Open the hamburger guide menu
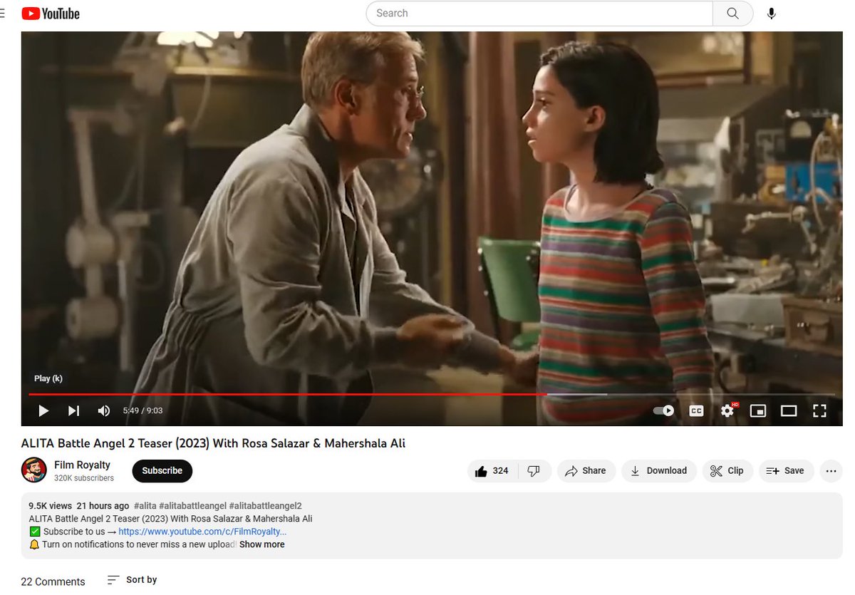 [2, 14]
